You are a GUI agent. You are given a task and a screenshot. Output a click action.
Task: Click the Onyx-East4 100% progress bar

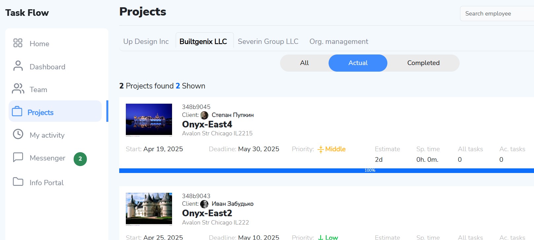[327, 171]
